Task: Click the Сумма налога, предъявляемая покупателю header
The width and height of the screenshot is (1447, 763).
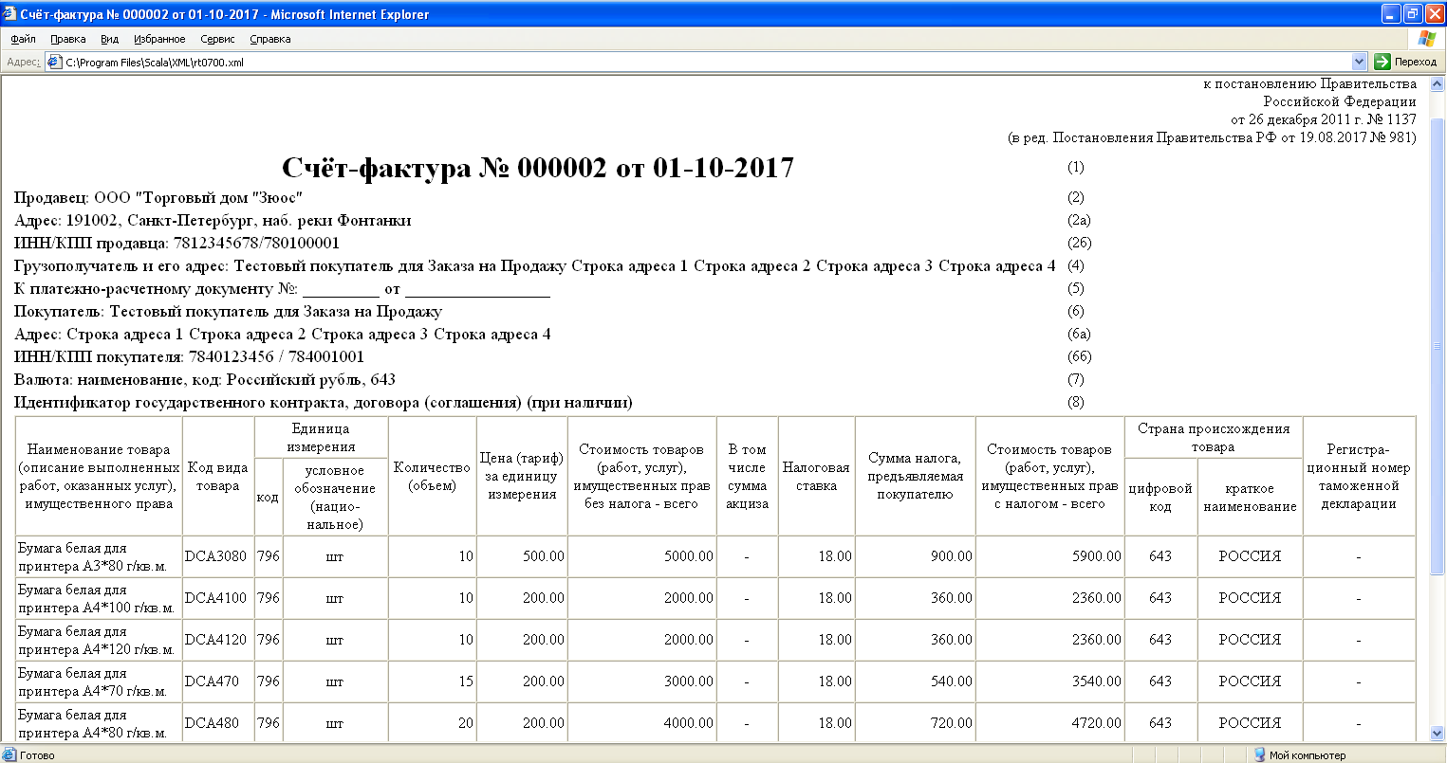Action: pos(915,477)
